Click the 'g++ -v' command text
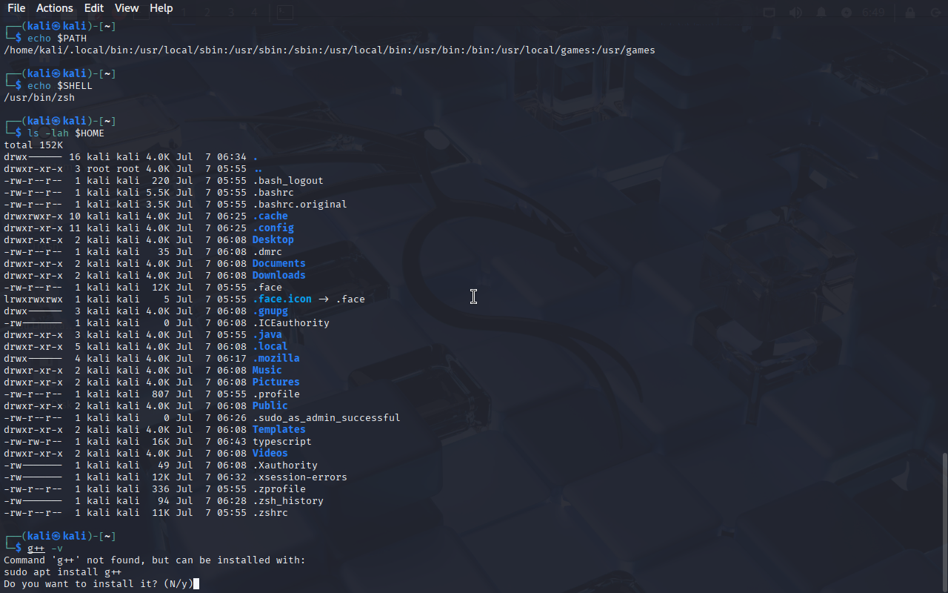This screenshot has width=948, height=593. click(45, 549)
